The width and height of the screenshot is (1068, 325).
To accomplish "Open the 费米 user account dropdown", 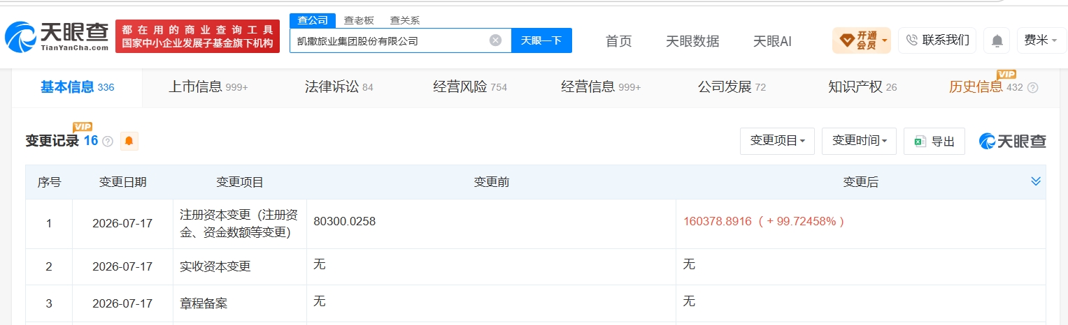I will [x=1040, y=40].
